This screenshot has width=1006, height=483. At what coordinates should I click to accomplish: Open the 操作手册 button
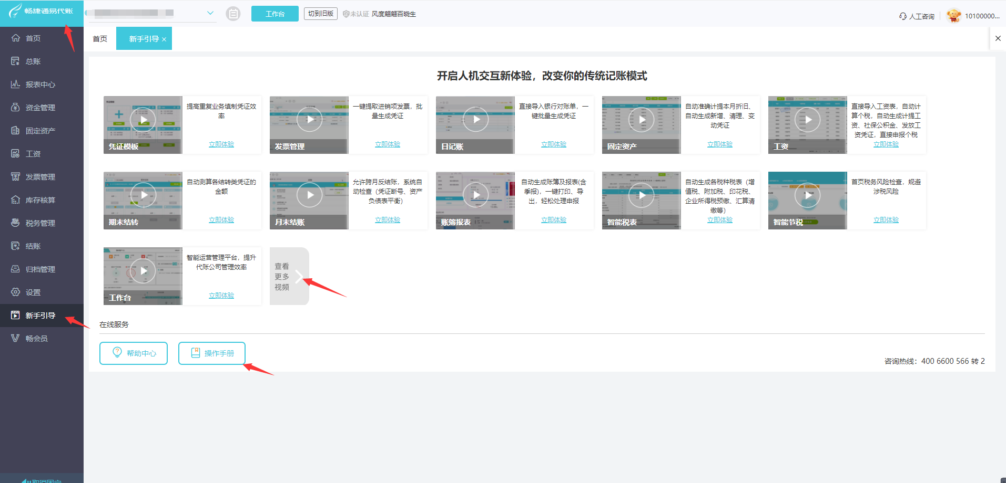(x=212, y=353)
